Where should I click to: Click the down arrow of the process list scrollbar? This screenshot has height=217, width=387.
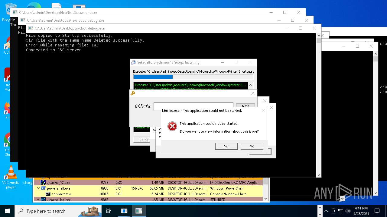pyautogui.click(x=266, y=199)
